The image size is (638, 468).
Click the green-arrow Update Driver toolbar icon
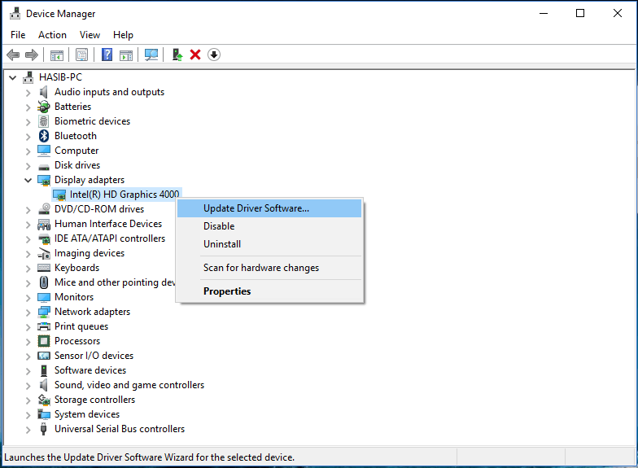pyautogui.click(x=177, y=55)
